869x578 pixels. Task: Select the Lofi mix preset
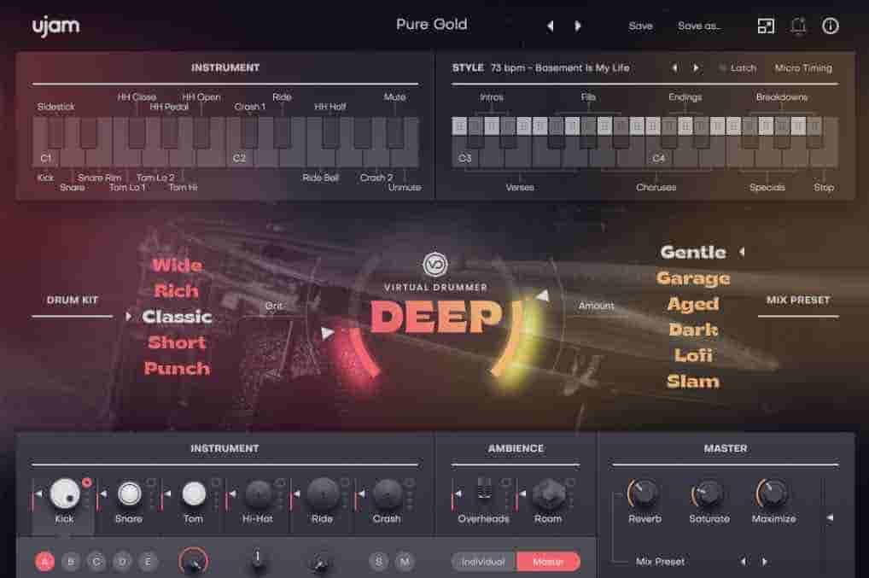point(693,355)
